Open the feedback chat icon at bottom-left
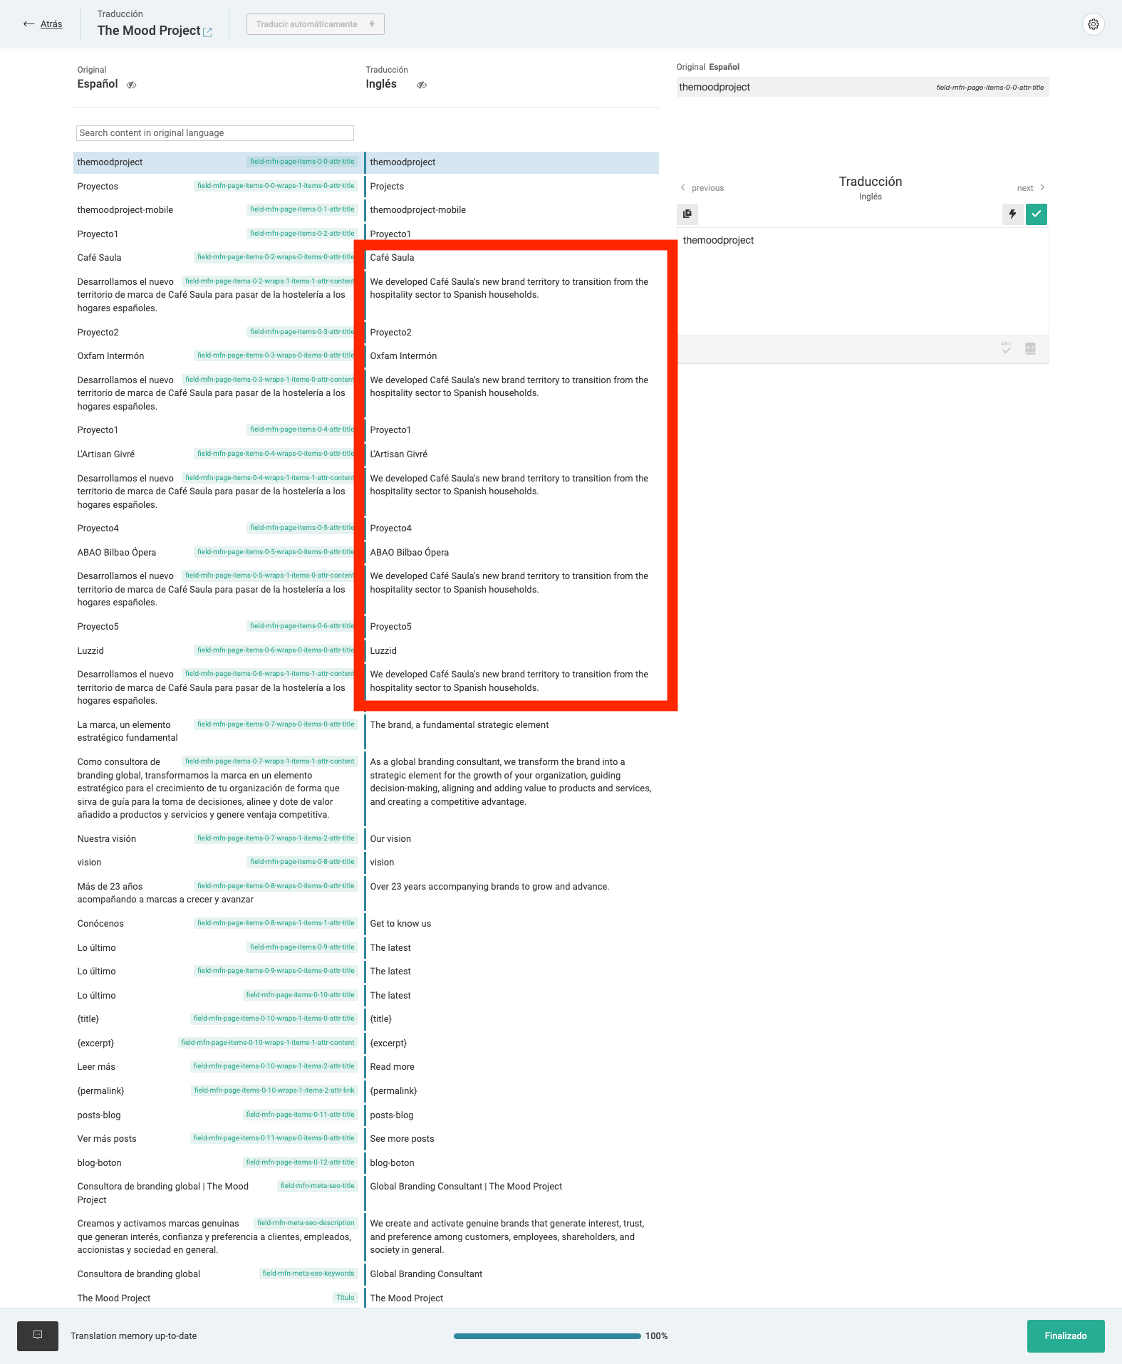Screen dimensions: 1122x1364 pos(38,1336)
